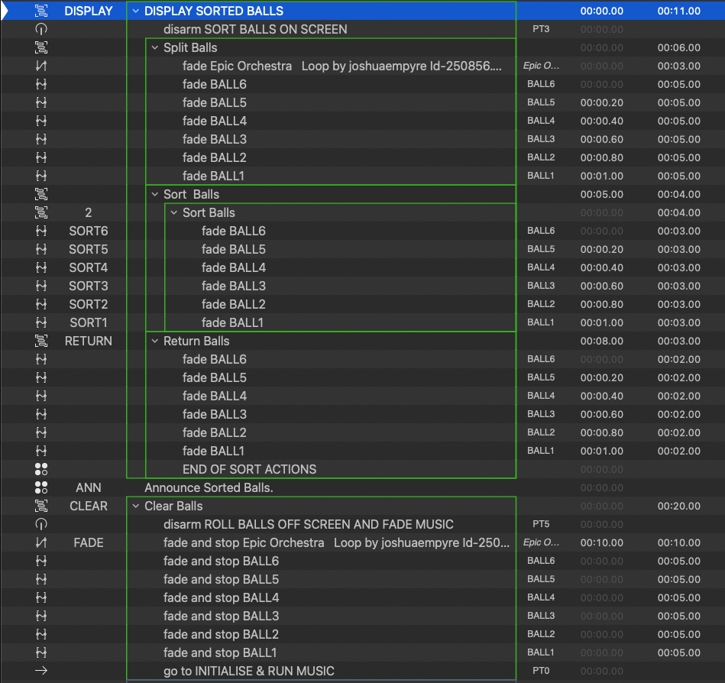Collapse the DISPLAY SORTED BALLS group
Screen dimensions: 725x683
tap(136, 11)
